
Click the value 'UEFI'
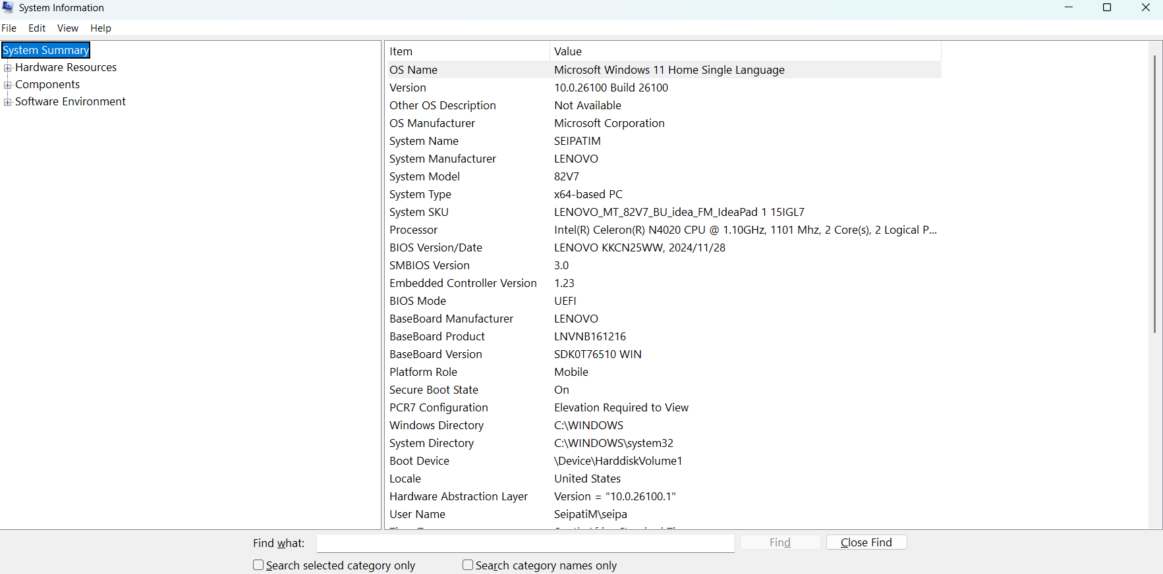(x=565, y=301)
